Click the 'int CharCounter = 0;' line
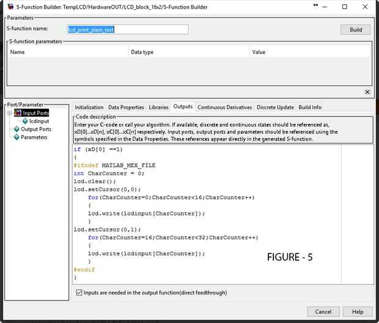This screenshot has height=323, width=379. [109, 173]
